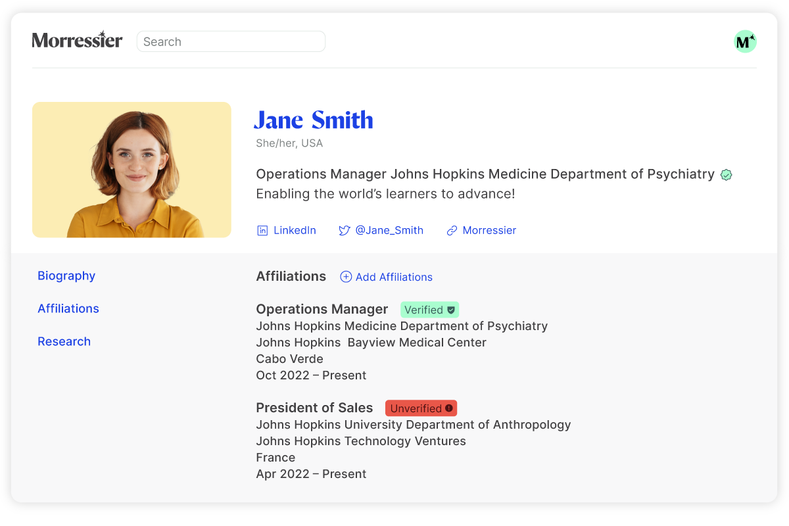Click the Morressier logo
Screen dimensions: 789x526
[x=77, y=40]
